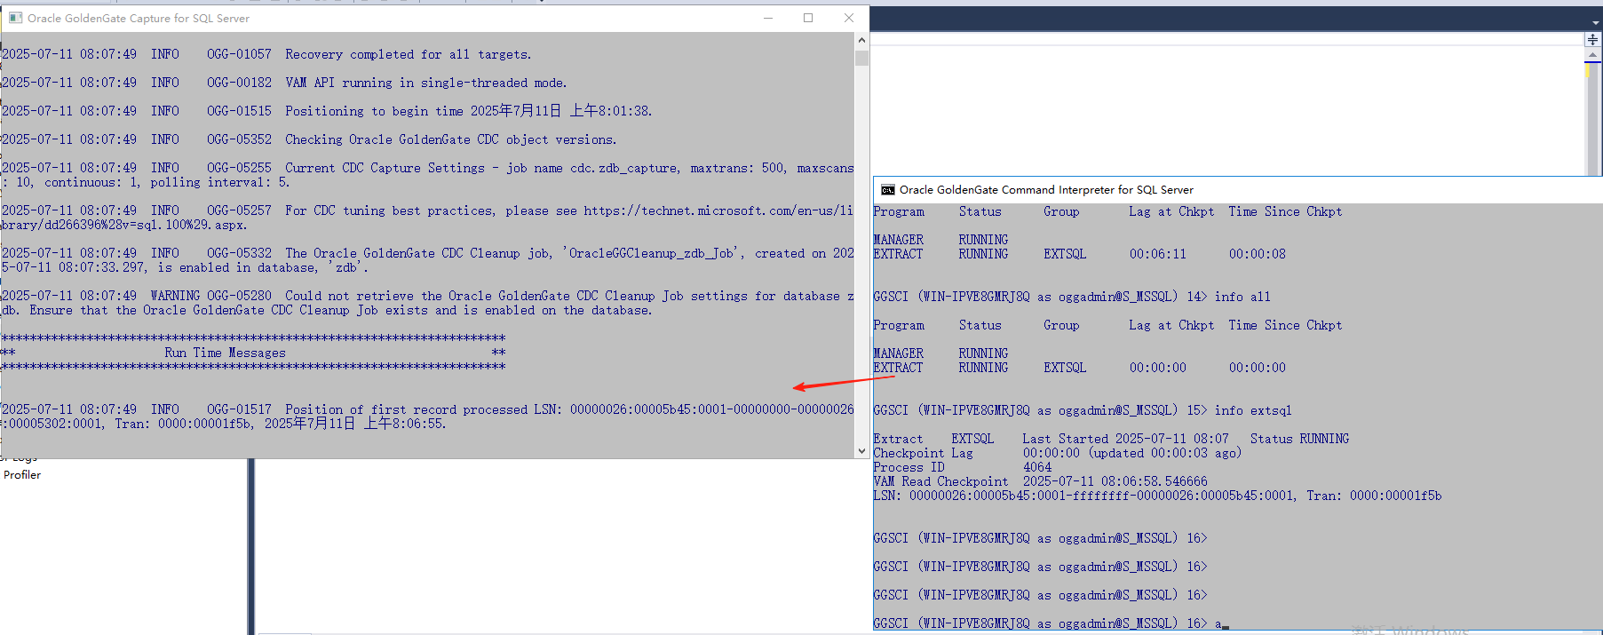Click the Oracle GoldenGate Capture window icon

[x=15, y=18]
